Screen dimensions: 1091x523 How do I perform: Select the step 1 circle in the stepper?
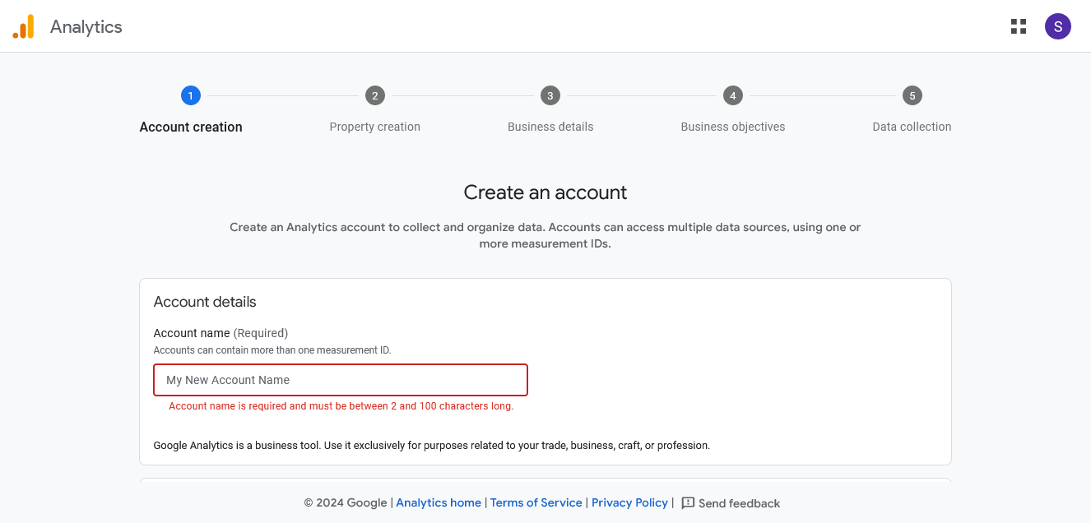pyautogui.click(x=190, y=95)
